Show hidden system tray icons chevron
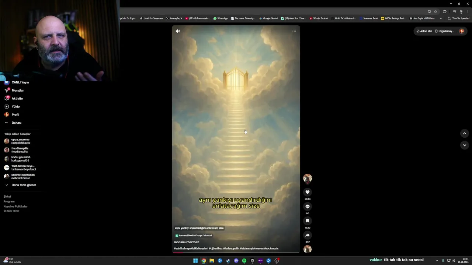This screenshot has width=472, height=265. 437,261
